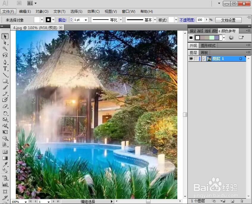
Task: Click the 不透明度 opacity link
Action: tap(187, 20)
